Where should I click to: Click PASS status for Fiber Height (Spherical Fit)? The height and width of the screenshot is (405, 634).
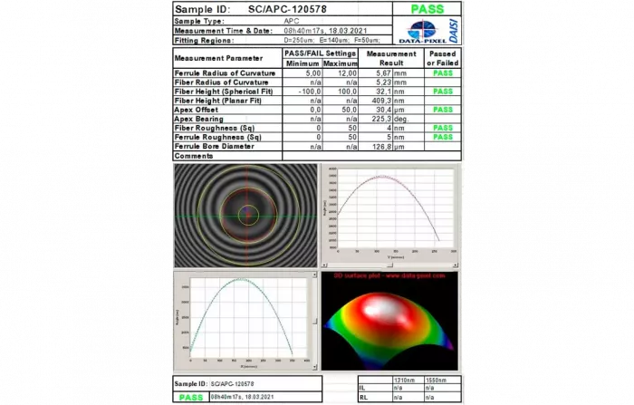[443, 92]
